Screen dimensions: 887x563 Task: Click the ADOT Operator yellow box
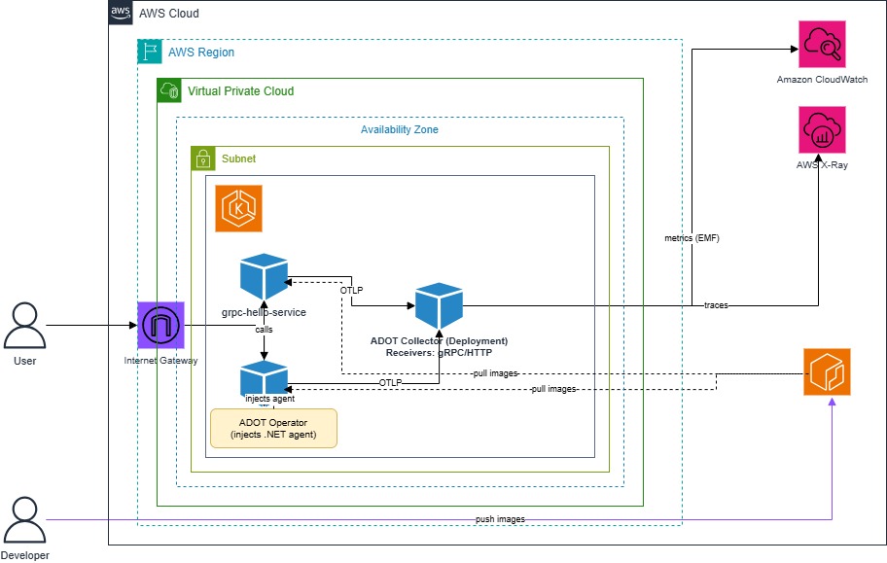[x=274, y=429]
